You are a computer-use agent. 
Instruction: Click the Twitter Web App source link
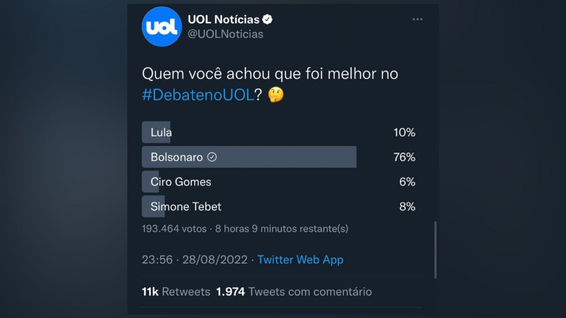point(300,260)
